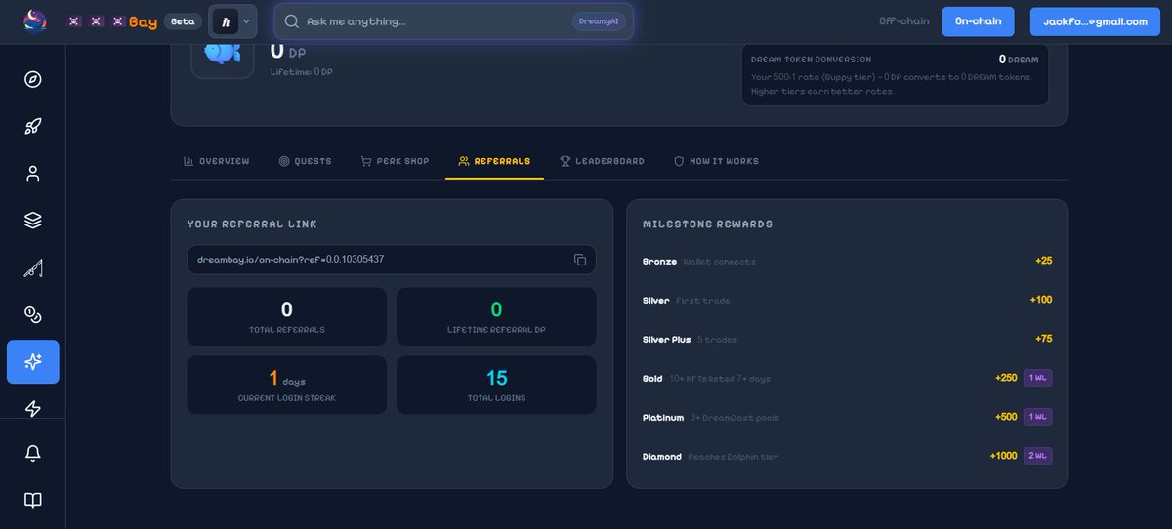Click the Current Login Streak card
The width and height of the screenshot is (1172, 529).
point(287,385)
